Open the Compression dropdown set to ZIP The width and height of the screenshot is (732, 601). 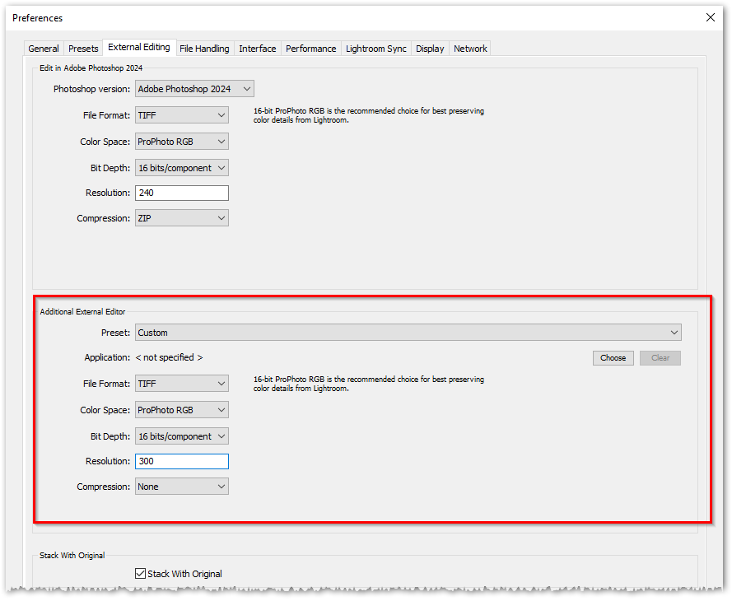(x=181, y=218)
